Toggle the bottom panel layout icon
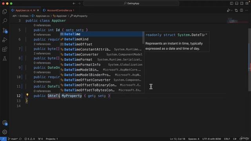This screenshot has height=141, width=251. [236, 4]
